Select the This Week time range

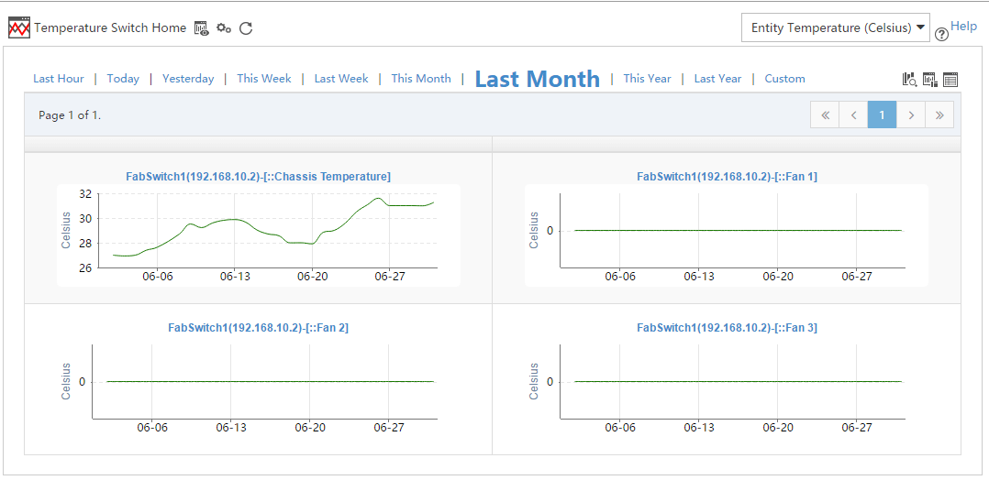coord(264,79)
